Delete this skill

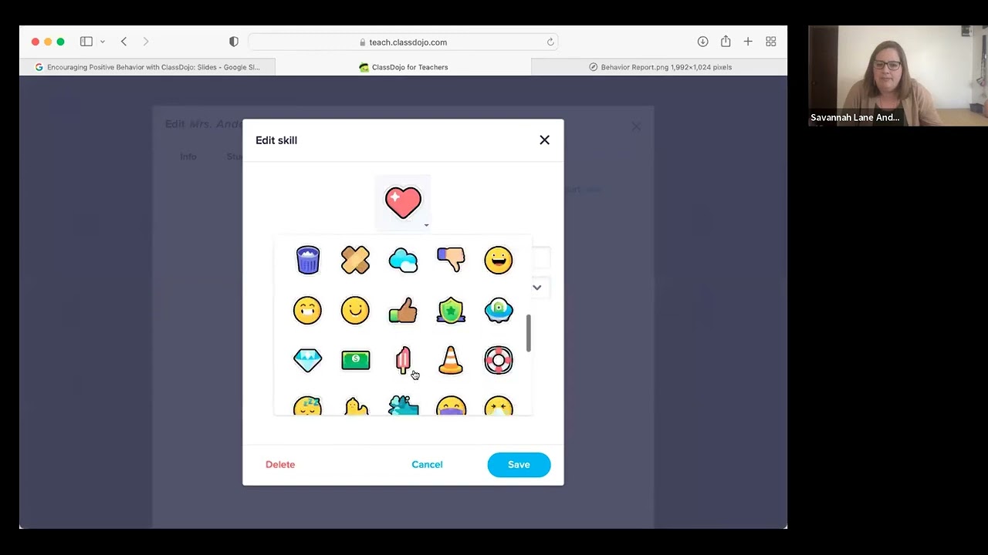pos(280,464)
